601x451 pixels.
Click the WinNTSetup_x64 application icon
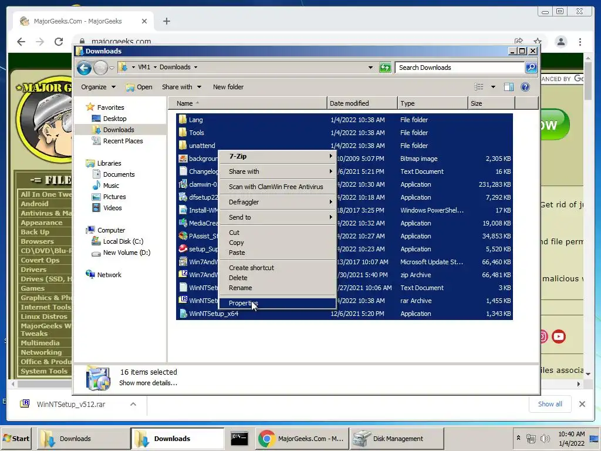coord(183,314)
